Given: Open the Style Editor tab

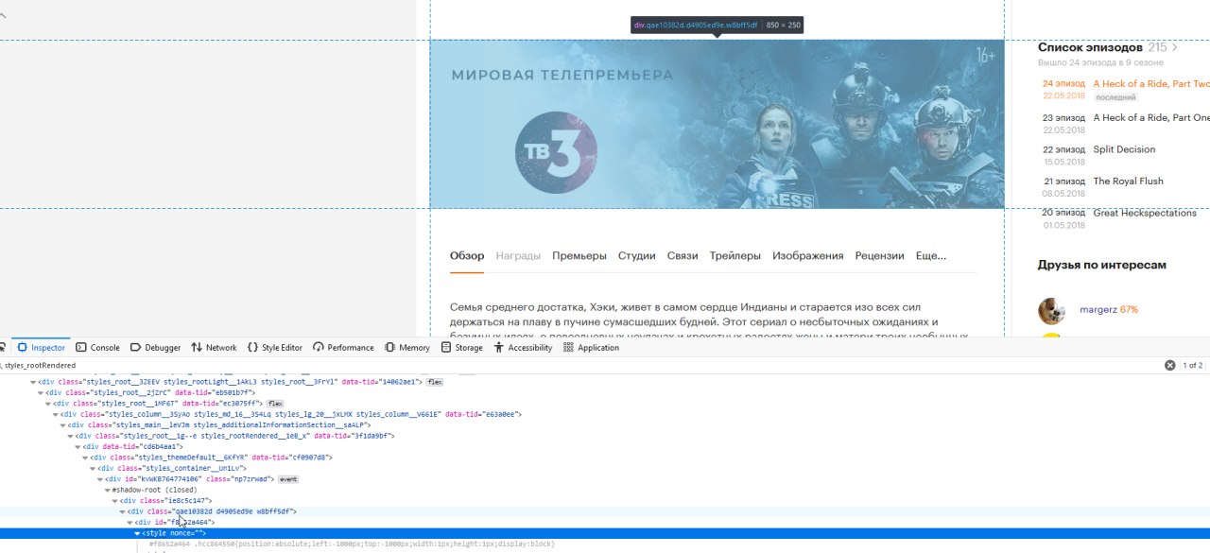Looking at the screenshot, I should (x=275, y=348).
